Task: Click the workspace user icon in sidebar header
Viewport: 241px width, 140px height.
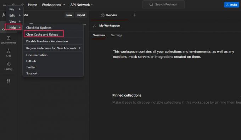Action: [x=4, y=15]
